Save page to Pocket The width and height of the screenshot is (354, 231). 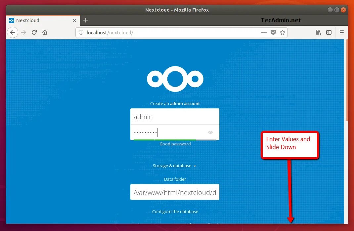click(273, 32)
